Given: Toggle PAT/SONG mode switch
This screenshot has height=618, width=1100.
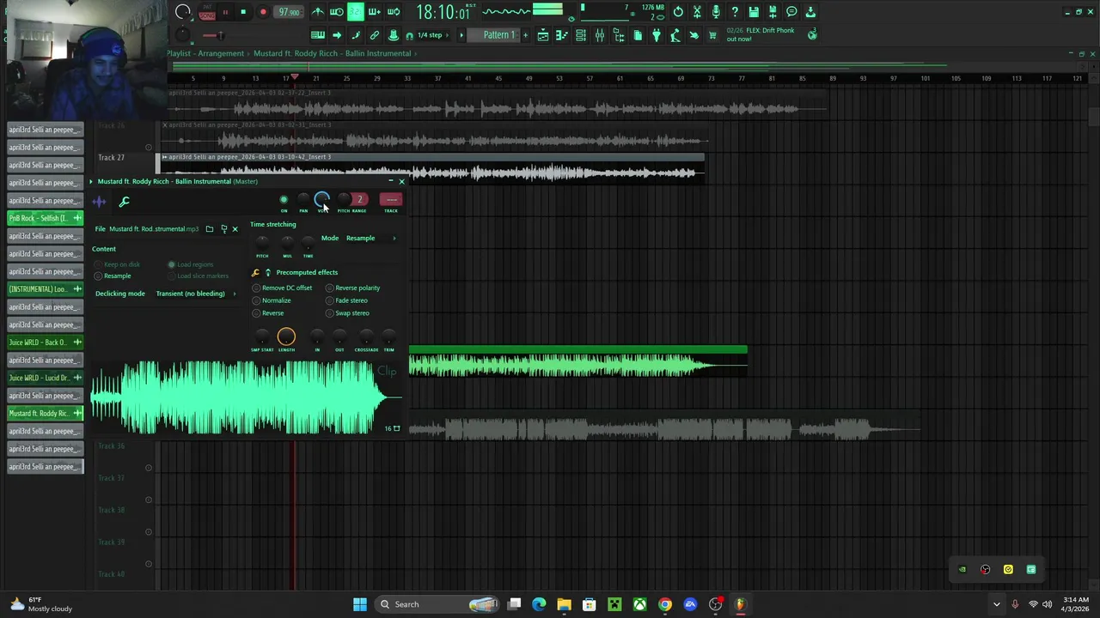Looking at the screenshot, I should click(207, 12).
